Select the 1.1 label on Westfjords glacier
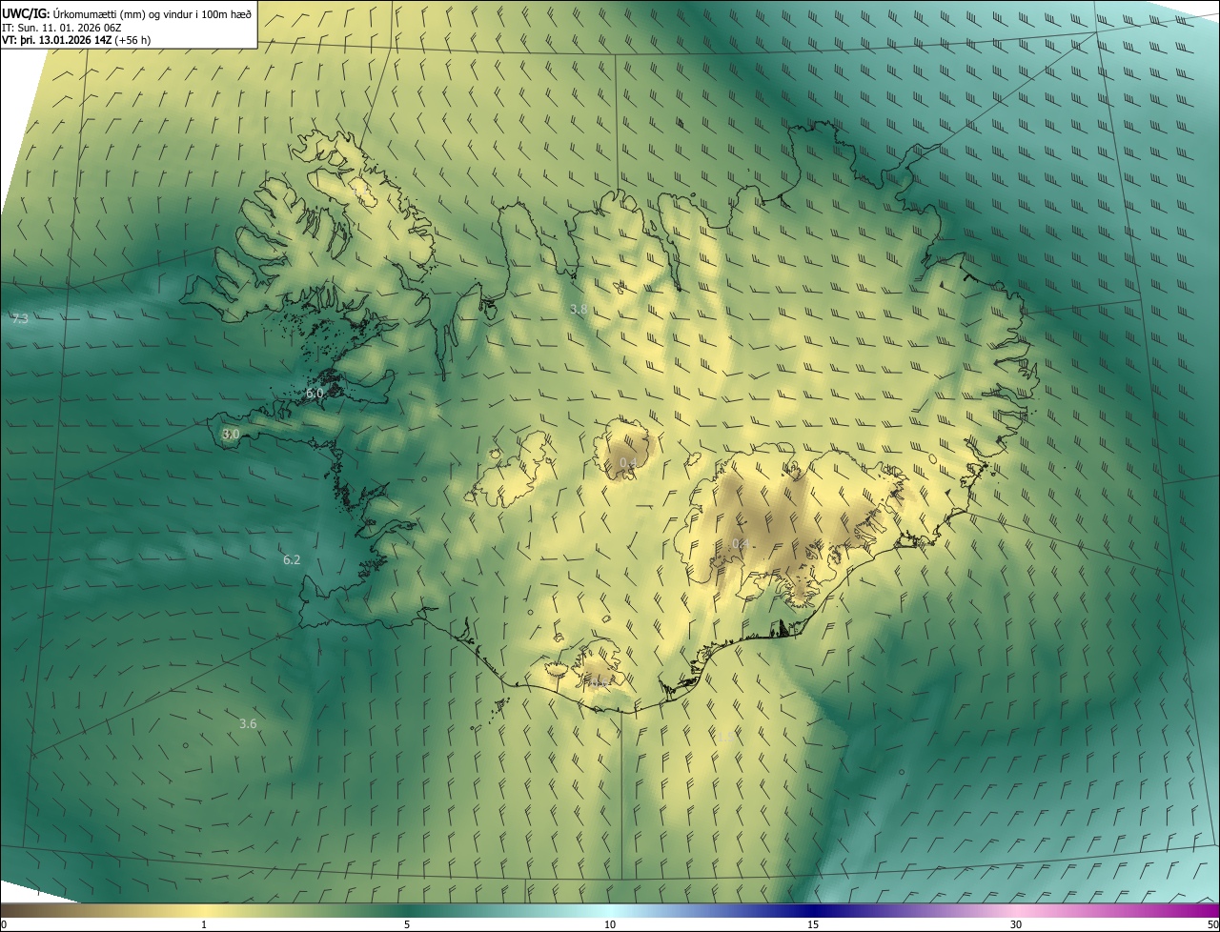Screen dimensions: 1220x932 [360, 192]
